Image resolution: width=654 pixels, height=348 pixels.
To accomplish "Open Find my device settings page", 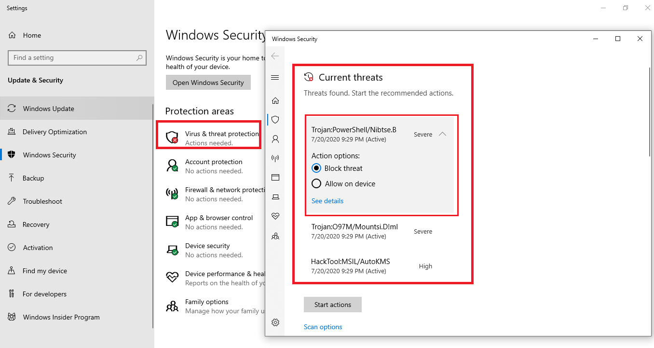I will click(77, 271).
